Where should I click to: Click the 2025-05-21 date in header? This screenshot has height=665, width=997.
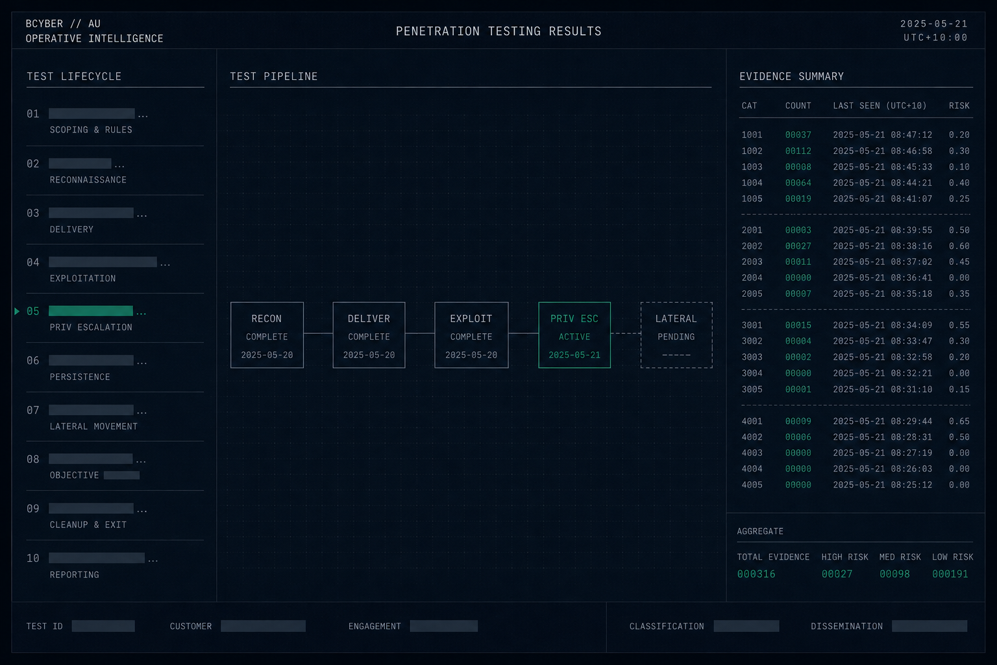934,24
